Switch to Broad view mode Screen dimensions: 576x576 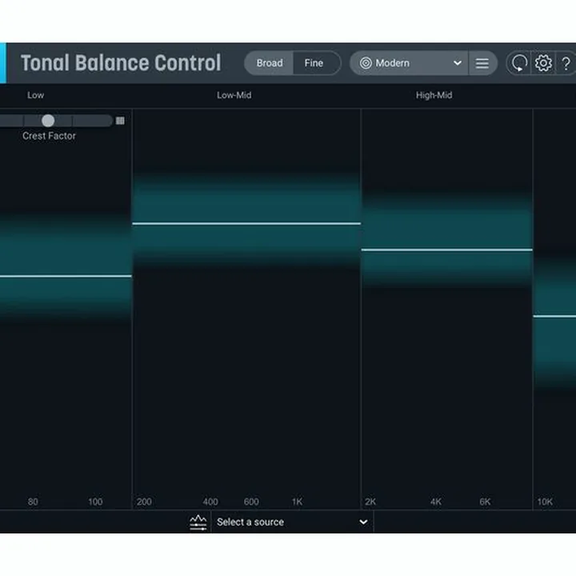click(x=270, y=63)
